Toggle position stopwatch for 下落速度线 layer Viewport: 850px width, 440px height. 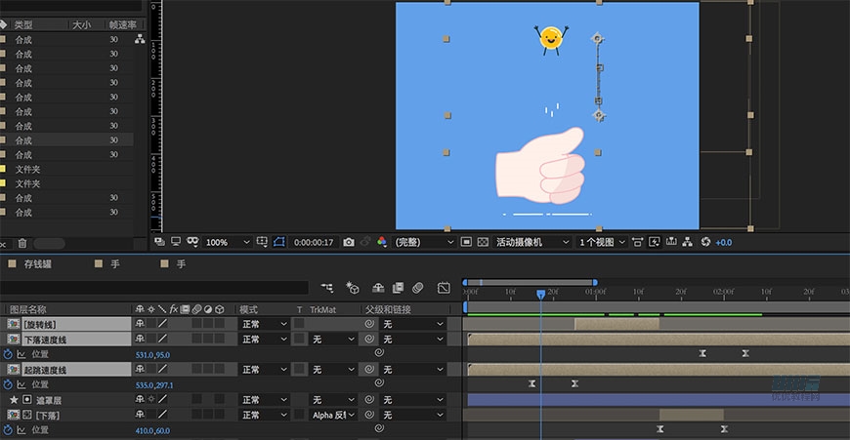pyautogui.click(x=8, y=353)
